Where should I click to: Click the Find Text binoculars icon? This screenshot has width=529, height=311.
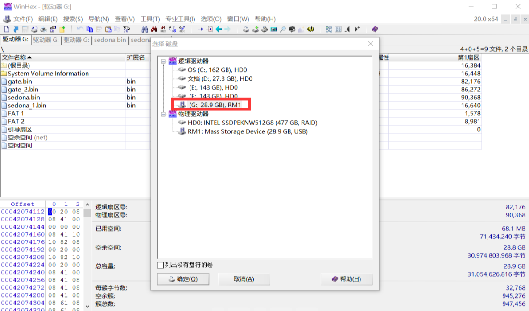145,29
